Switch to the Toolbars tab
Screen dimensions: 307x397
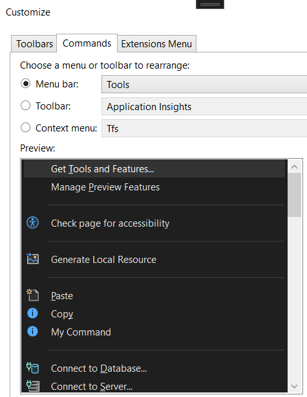[34, 44]
